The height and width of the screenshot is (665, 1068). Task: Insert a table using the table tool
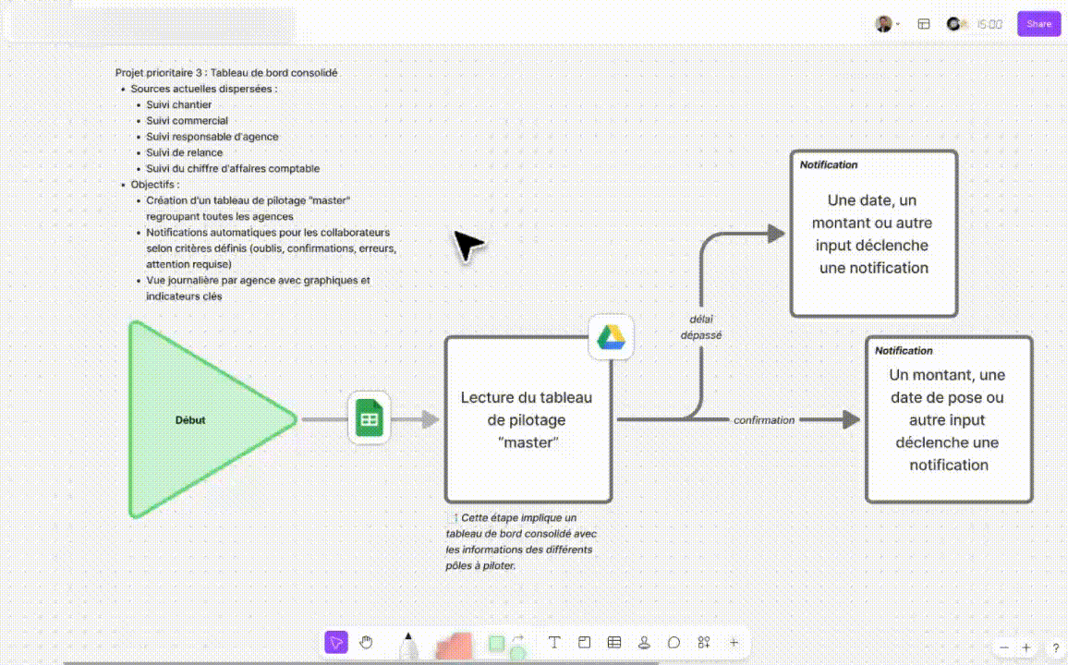613,642
